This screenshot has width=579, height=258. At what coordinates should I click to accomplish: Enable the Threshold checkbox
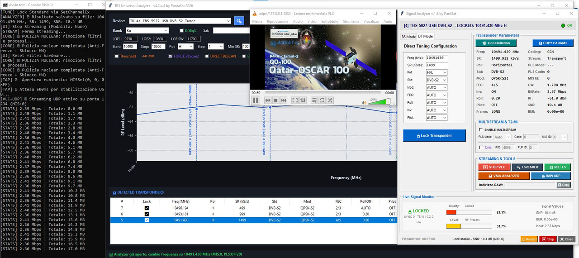(x=117, y=56)
